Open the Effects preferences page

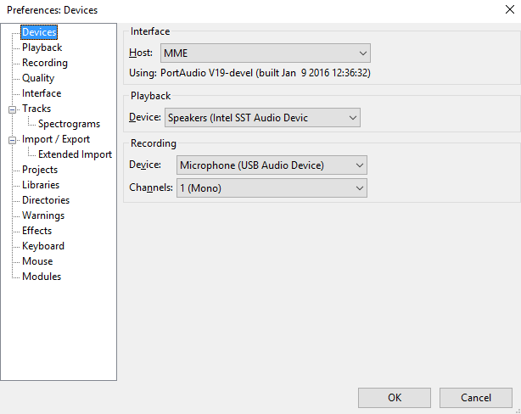point(36,231)
